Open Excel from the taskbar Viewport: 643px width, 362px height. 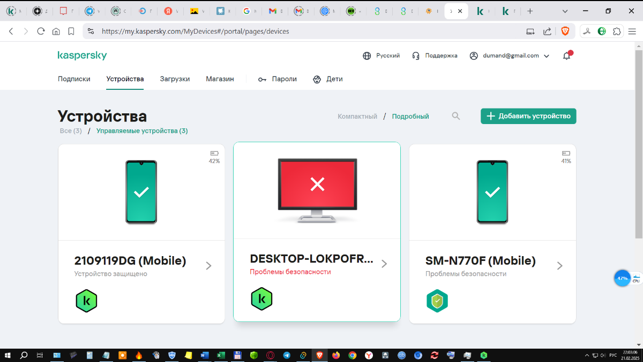(220, 355)
